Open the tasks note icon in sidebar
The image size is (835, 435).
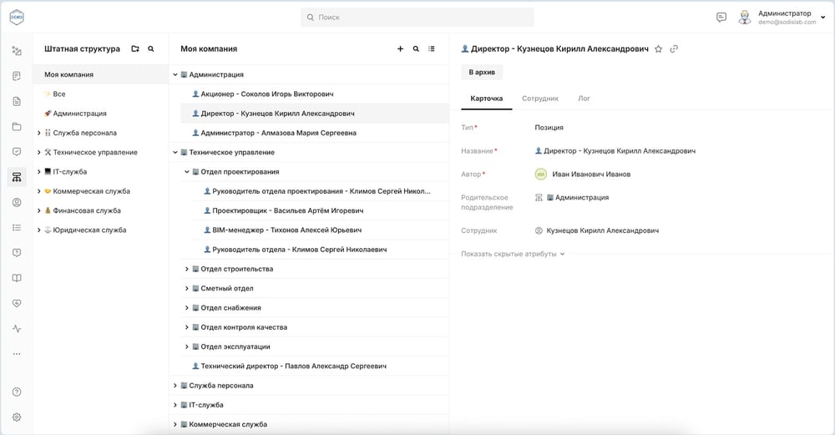click(17, 76)
